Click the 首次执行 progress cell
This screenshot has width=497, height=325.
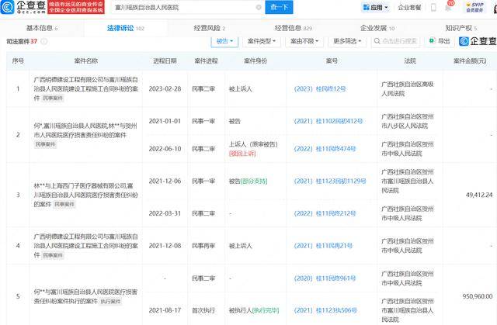[203, 310]
